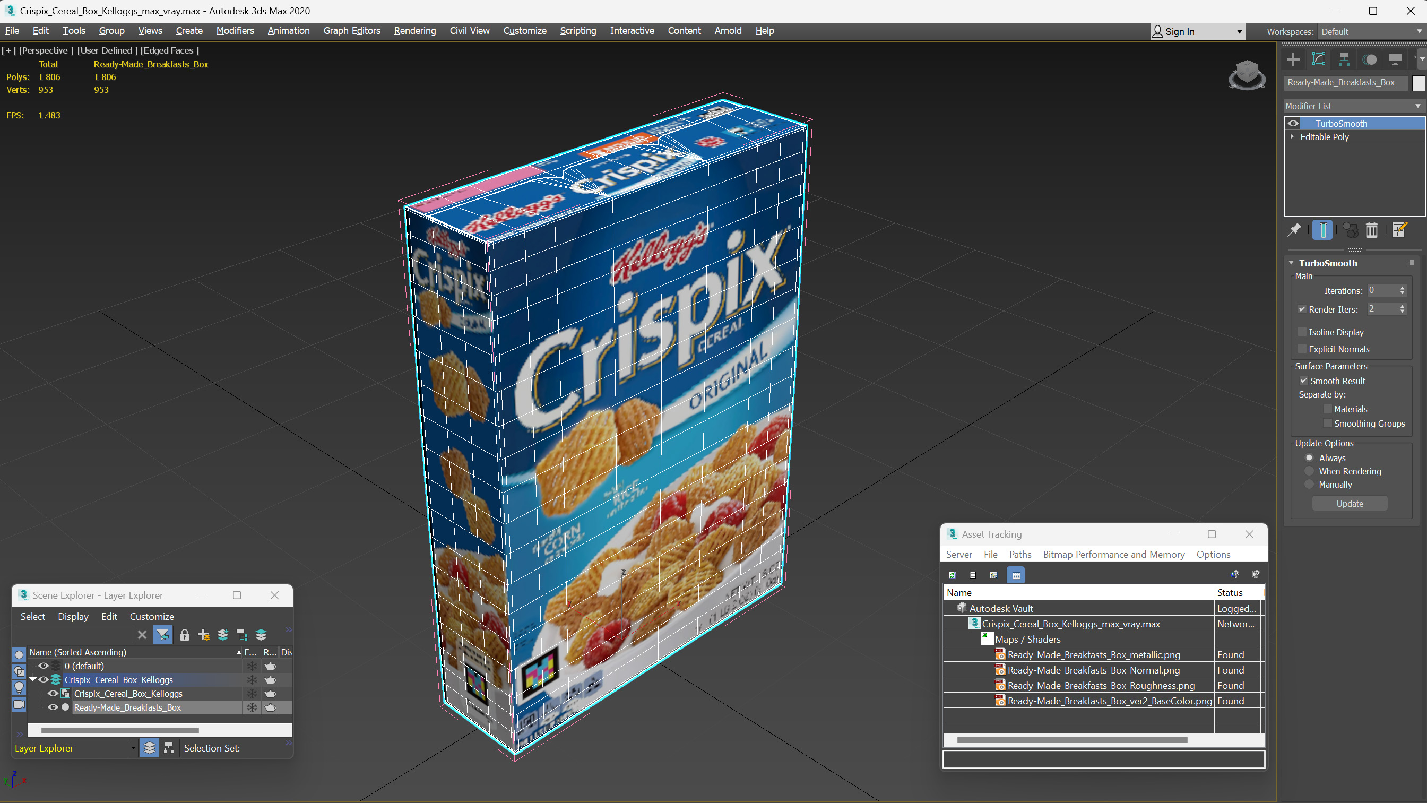1427x803 pixels.
Task: Open the Rendering menu
Action: coord(415,30)
